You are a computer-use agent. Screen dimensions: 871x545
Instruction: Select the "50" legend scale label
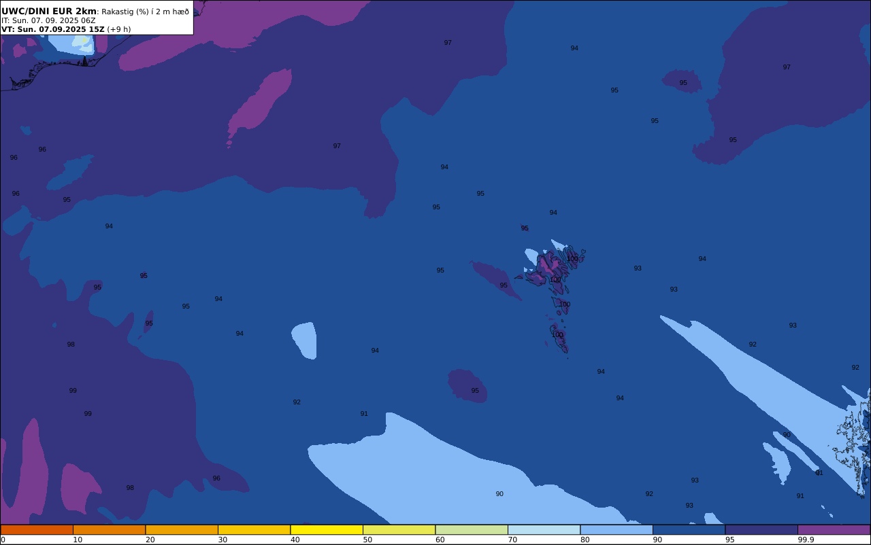[367, 540]
